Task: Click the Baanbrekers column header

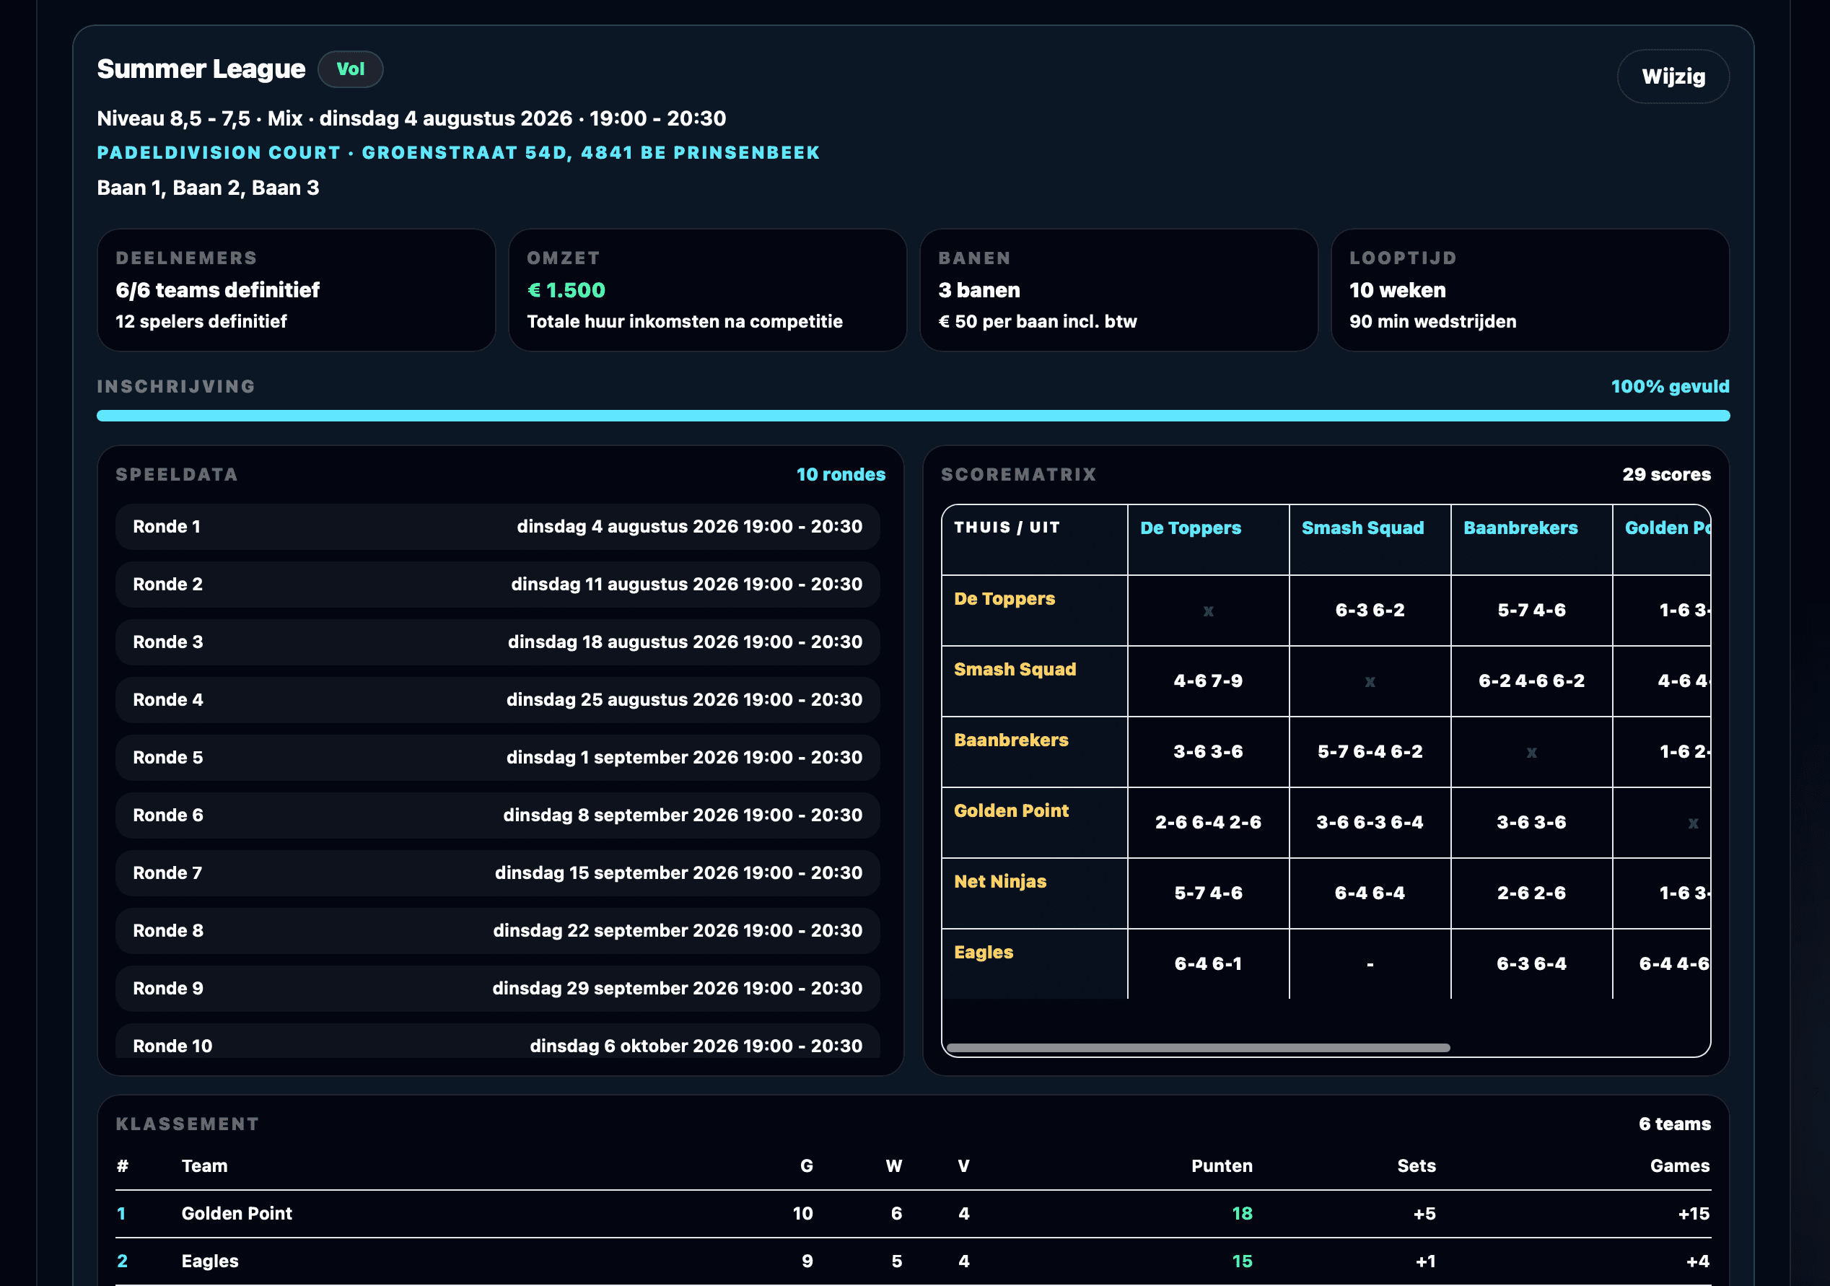Action: pos(1520,528)
